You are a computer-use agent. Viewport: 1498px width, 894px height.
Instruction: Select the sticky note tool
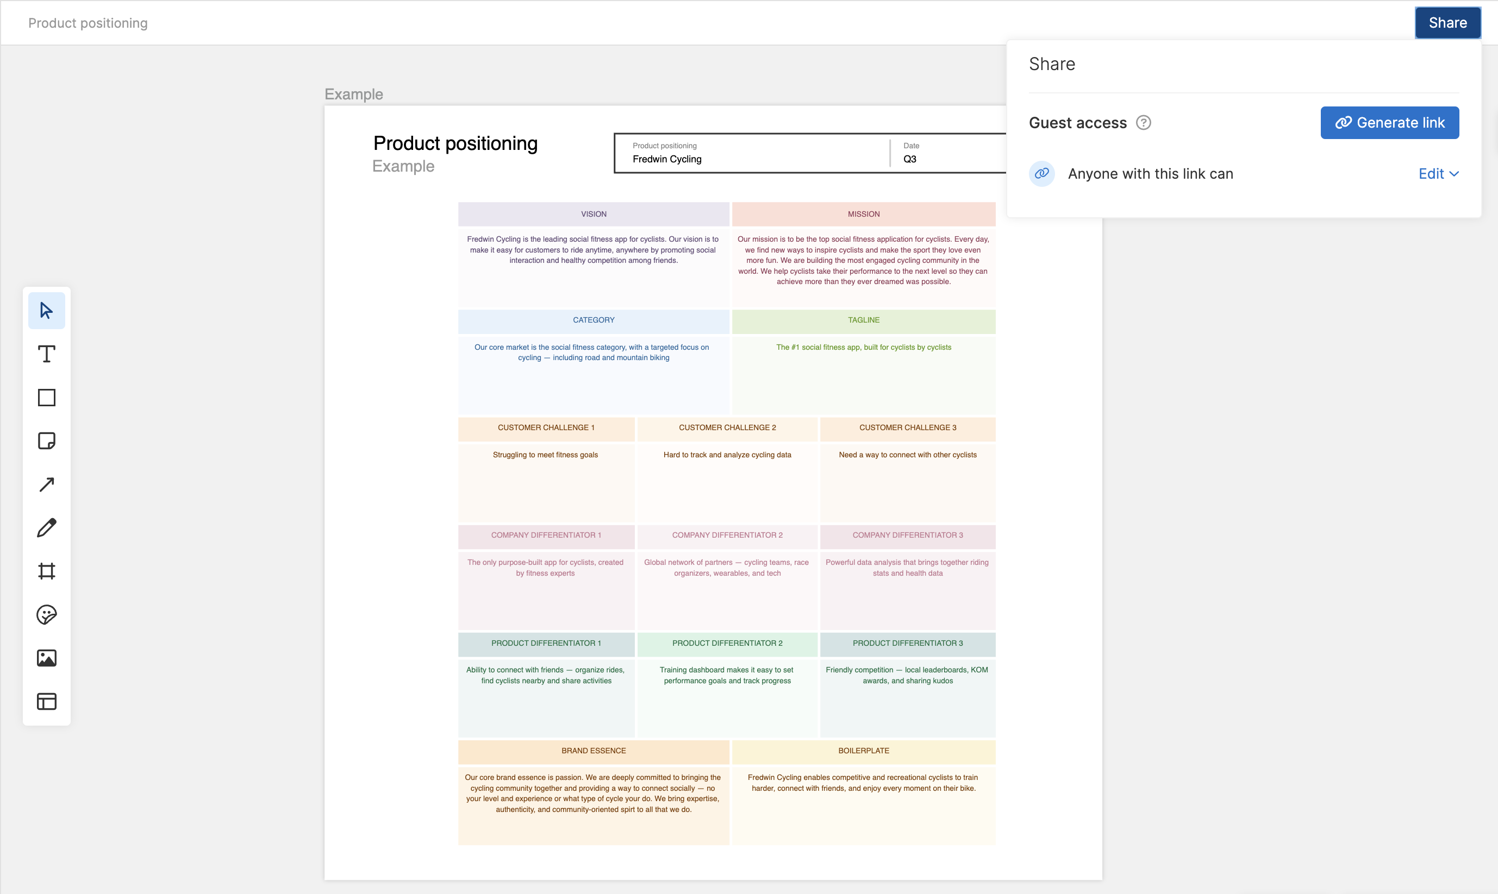pos(46,441)
